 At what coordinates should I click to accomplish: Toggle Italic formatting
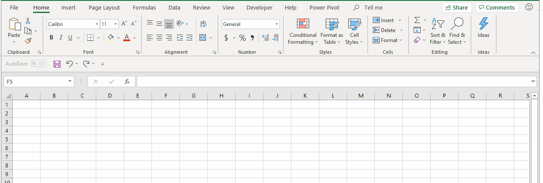[x=61, y=38]
